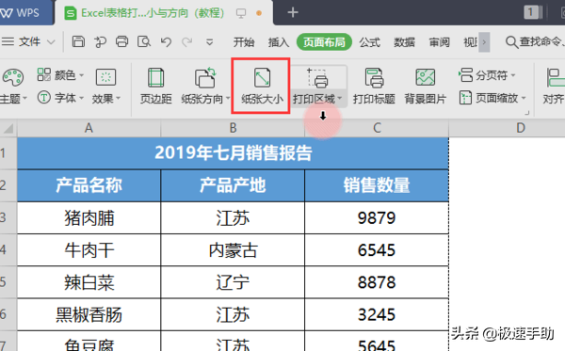Switch to the 插入 tab

(x=279, y=42)
